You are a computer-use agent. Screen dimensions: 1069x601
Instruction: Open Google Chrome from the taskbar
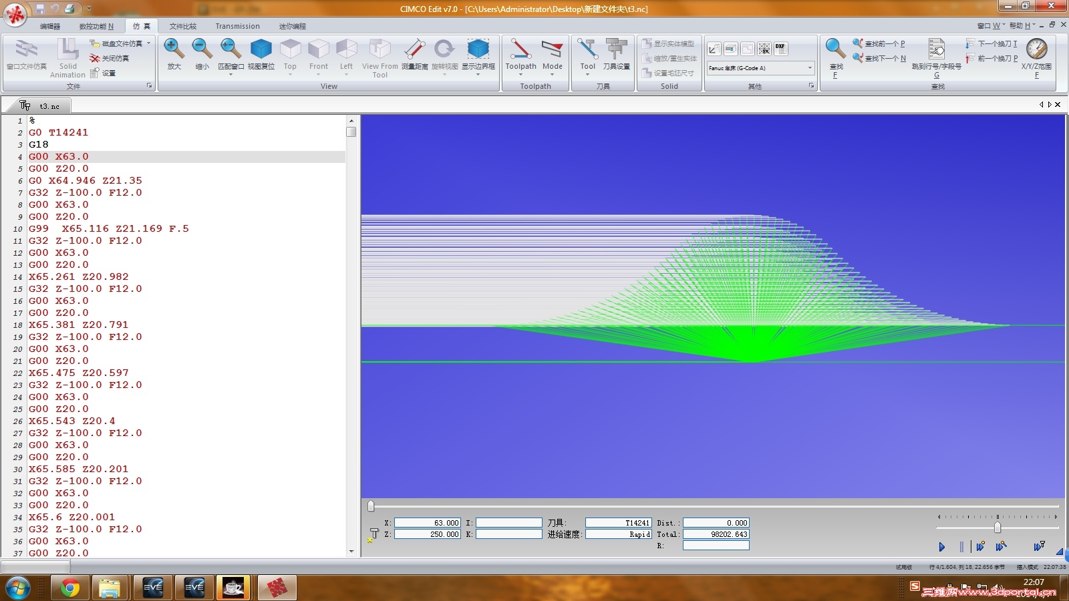click(x=69, y=588)
